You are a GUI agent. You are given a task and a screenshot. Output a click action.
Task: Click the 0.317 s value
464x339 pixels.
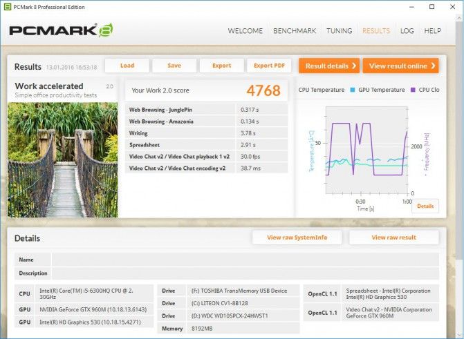[x=250, y=110]
